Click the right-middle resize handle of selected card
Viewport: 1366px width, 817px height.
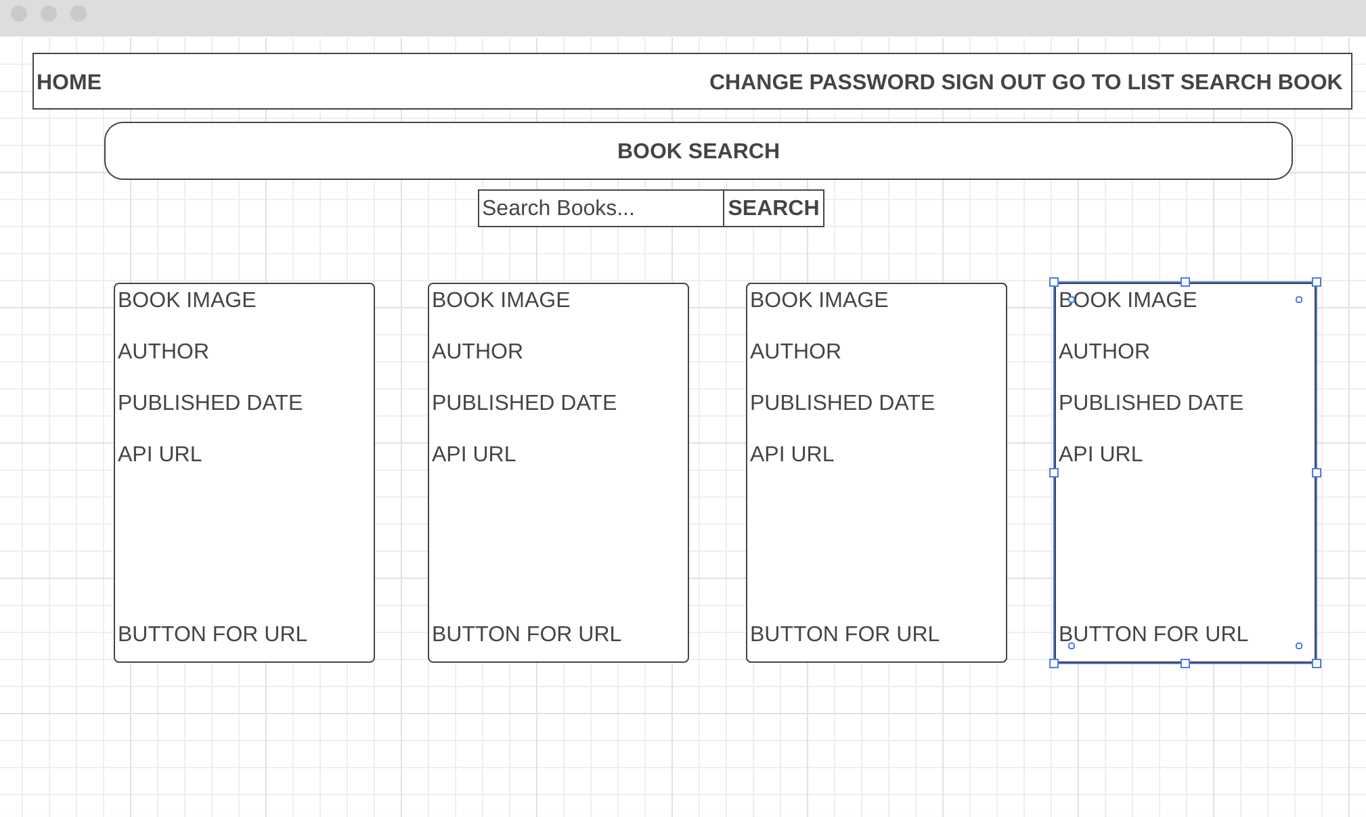point(1317,473)
